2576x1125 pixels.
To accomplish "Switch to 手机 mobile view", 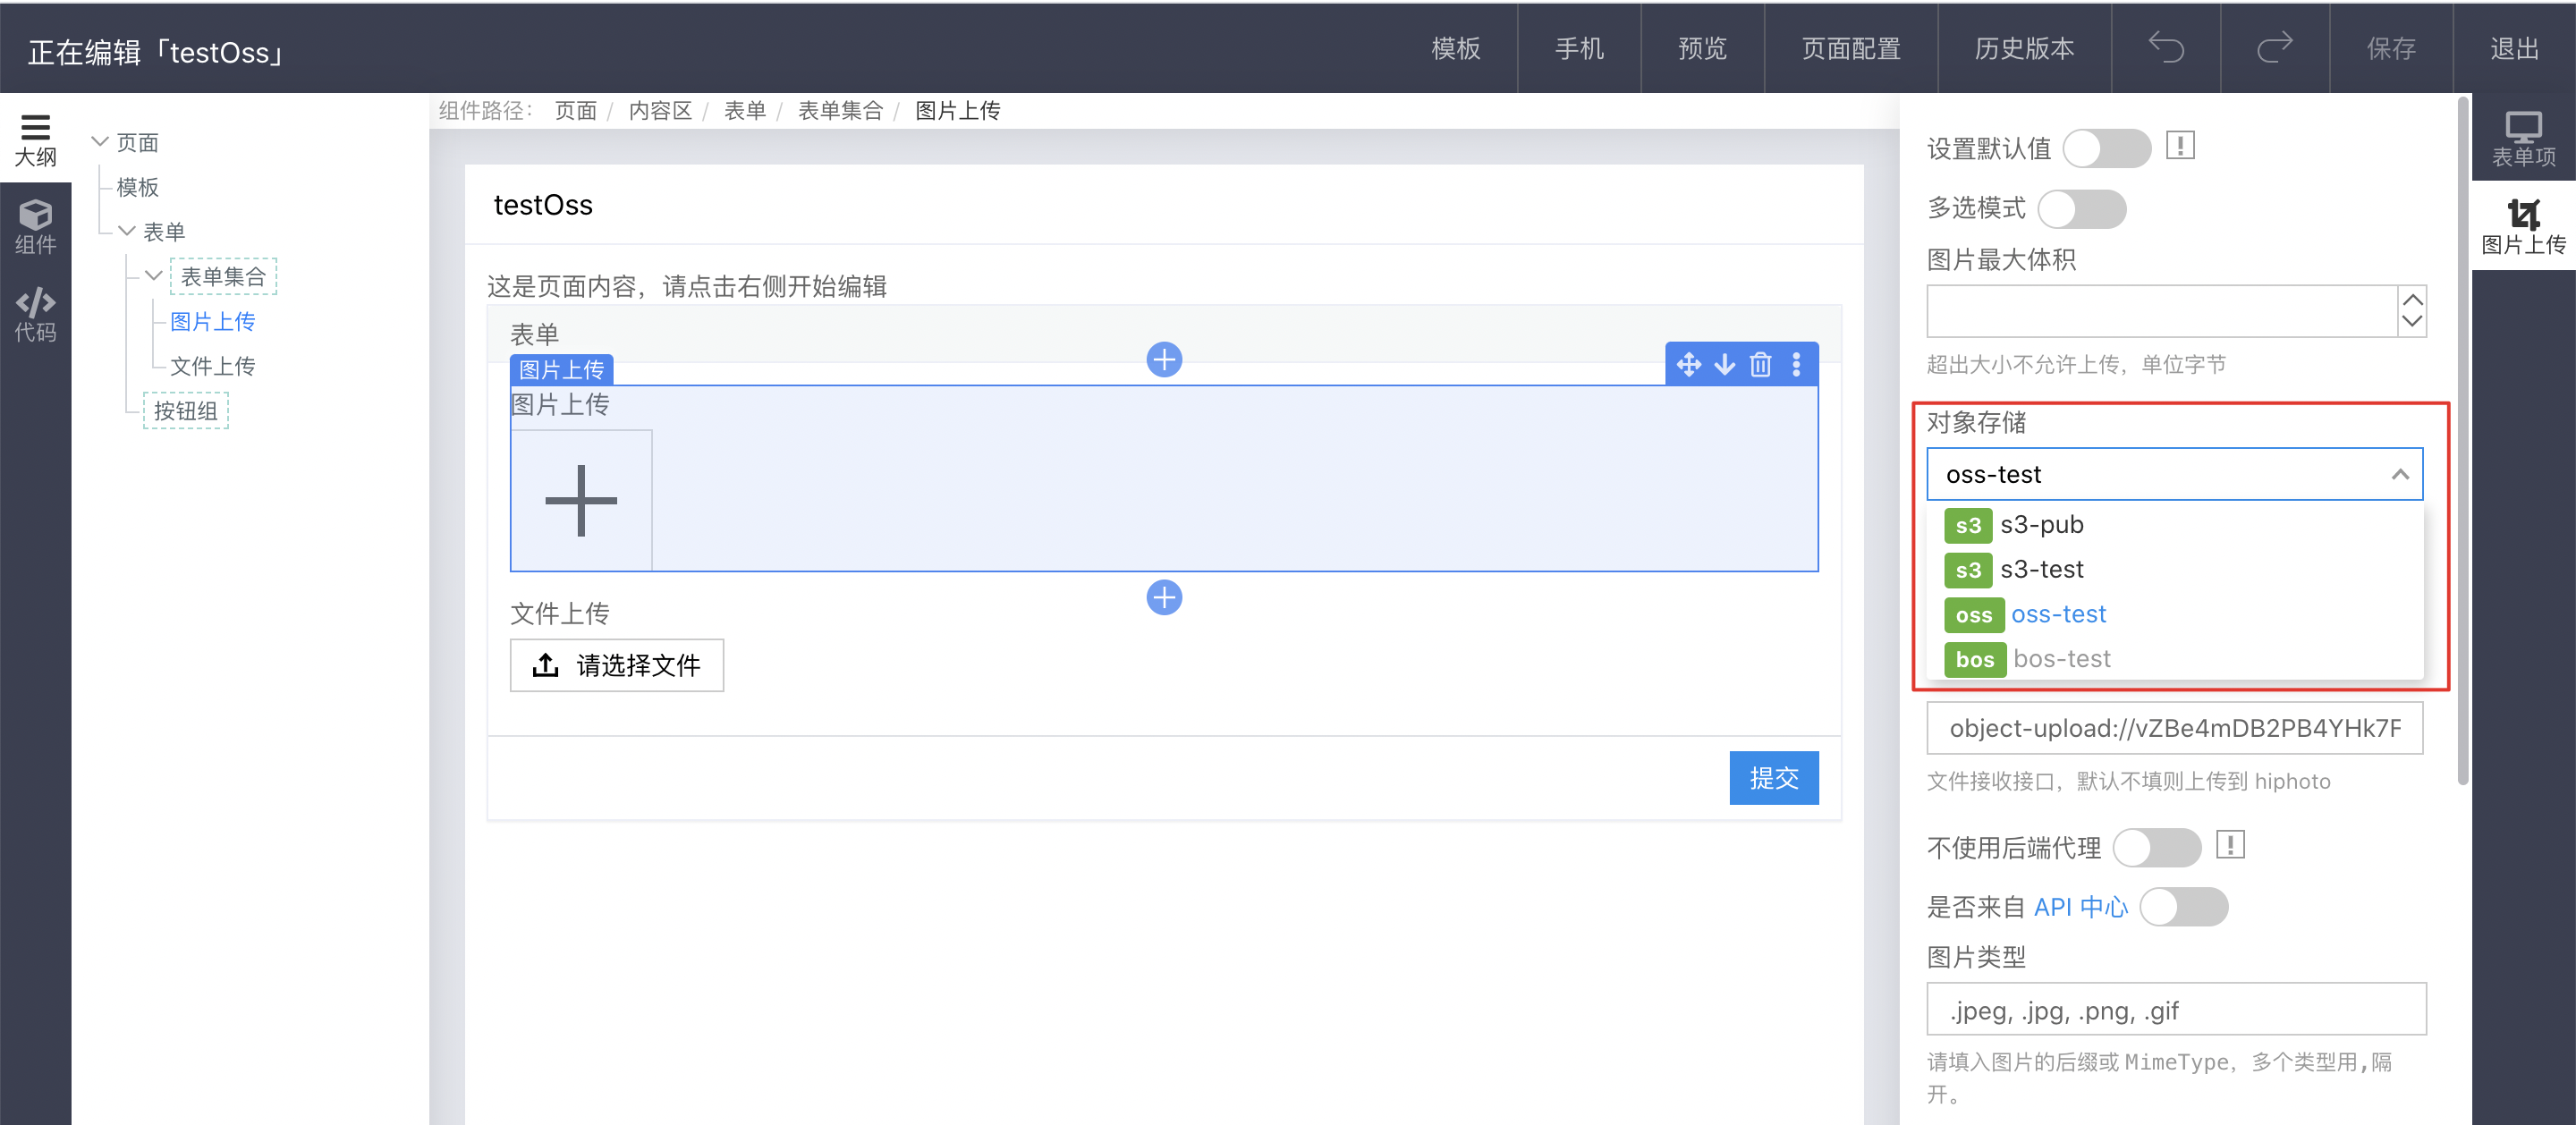I will pyautogui.click(x=1579, y=48).
